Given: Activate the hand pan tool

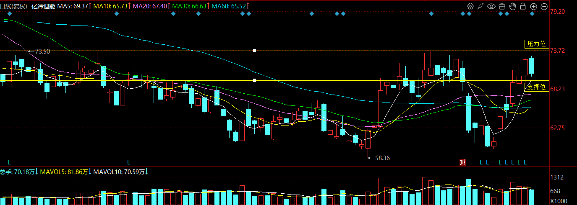Looking at the screenshot, I should pyautogui.click(x=512, y=6).
